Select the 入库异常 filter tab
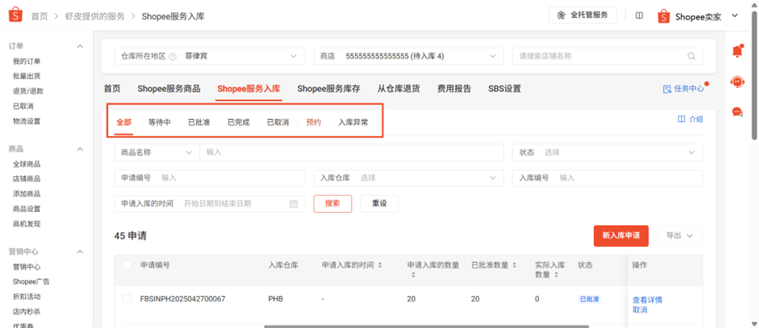Image resolution: width=759 pixels, height=328 pixels. tap(353, 122)
